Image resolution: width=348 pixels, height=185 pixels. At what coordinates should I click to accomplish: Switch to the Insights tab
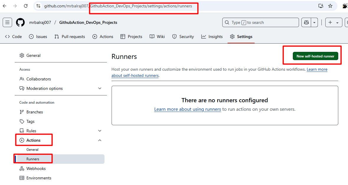(x=212, y=37)
